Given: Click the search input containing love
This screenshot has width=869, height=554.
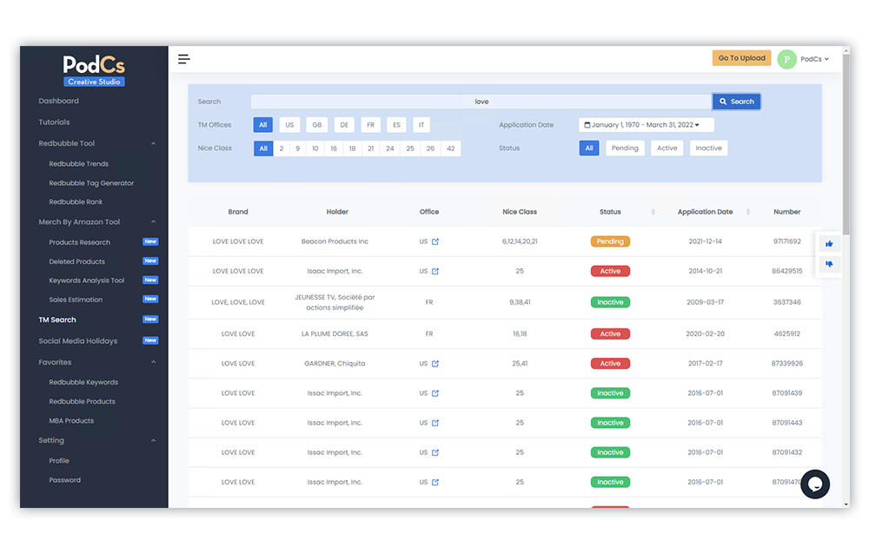Looking at the screenshot, I should click(481, 102).
